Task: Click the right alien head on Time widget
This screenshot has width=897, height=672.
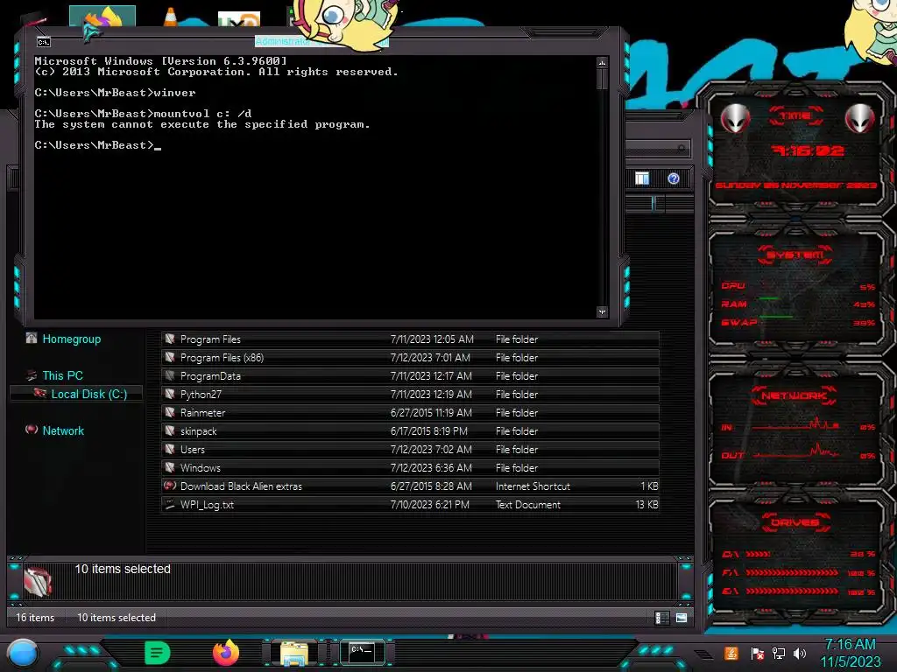Action: [x=859, y=118]
